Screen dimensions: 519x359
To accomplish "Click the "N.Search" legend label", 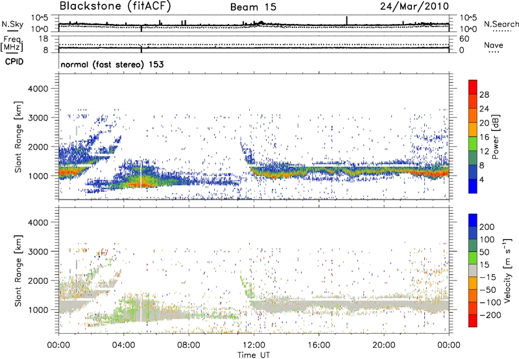I will pyautogui.click(x=501, y=24).
